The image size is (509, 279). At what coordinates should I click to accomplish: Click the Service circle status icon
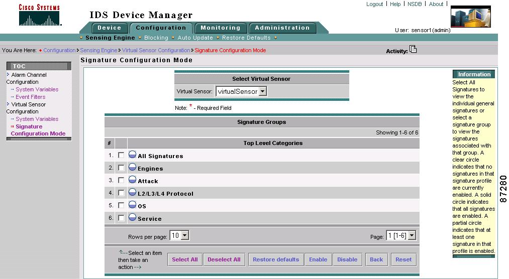click(x=133, y=218)
